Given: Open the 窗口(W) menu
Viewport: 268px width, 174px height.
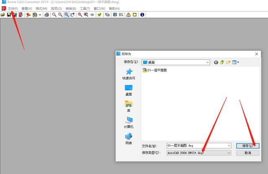Looking at the screenshot, I should pyautogui.click(x=100, y=8).
